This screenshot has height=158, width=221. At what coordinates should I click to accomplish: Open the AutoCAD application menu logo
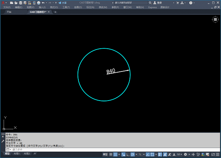tap(3, 3)
